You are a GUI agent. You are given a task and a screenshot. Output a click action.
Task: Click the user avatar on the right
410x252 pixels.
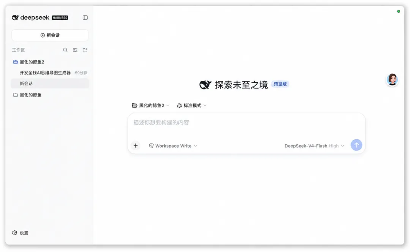(x=392, y=79)
